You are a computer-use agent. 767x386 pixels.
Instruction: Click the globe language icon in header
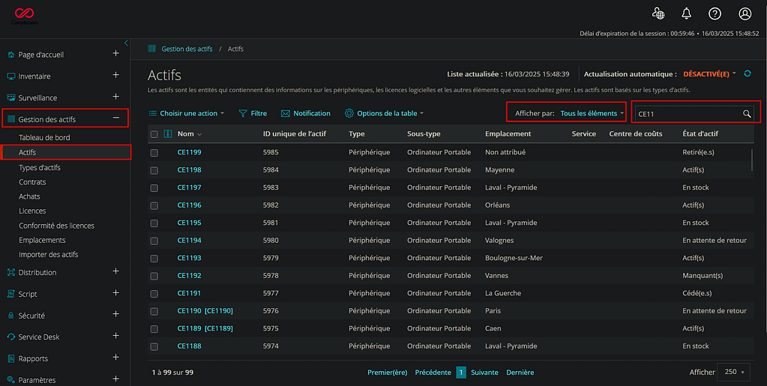pyautogui.click(x=658, y=13)
